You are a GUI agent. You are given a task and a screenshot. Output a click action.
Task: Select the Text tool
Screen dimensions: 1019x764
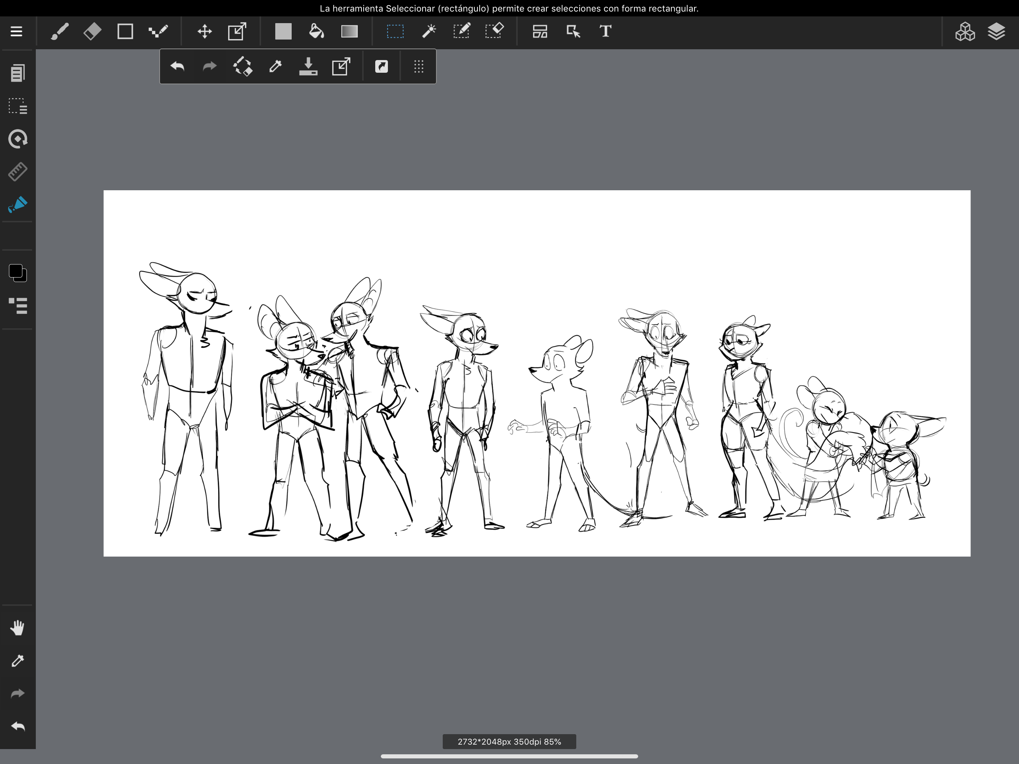click(x=605, y=31)
